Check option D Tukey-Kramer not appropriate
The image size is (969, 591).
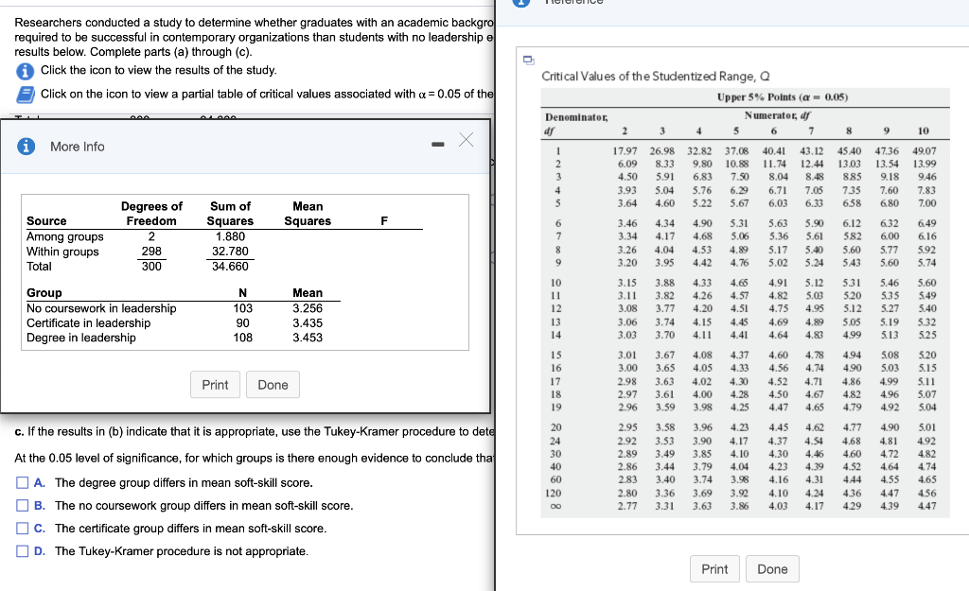pyautogui.click(x=23, y=551)
